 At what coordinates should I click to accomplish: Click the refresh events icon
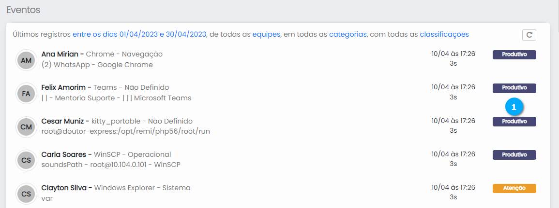click(529, 35)
